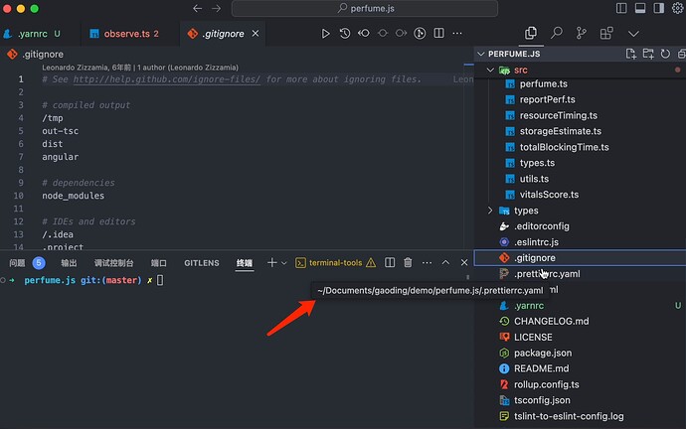686x429 pixels.
Task: Close the .gitignore tab
Action: click(x=256, y=33)
